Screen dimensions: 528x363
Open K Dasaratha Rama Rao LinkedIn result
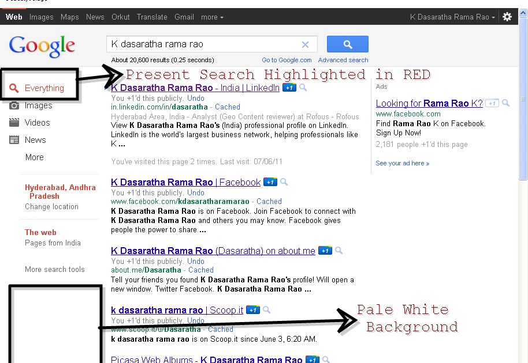(x=195, y=88)
